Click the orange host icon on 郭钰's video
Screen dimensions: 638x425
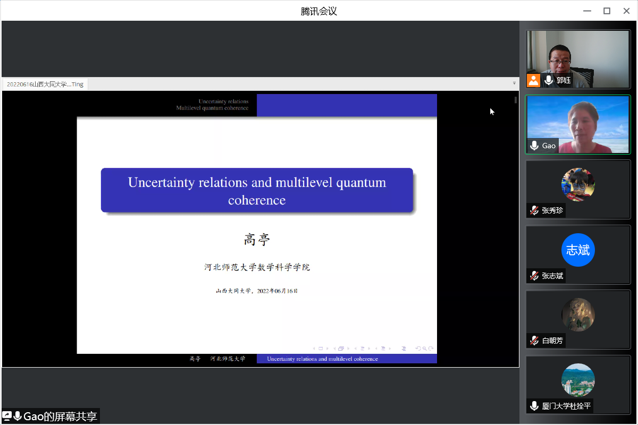tap(533, 80)
